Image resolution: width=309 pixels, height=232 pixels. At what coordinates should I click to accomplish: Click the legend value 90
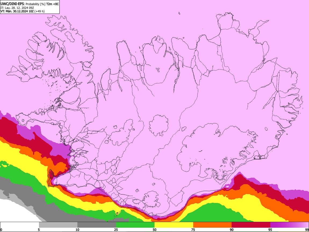pyautogui.click(x=232, y=230)
